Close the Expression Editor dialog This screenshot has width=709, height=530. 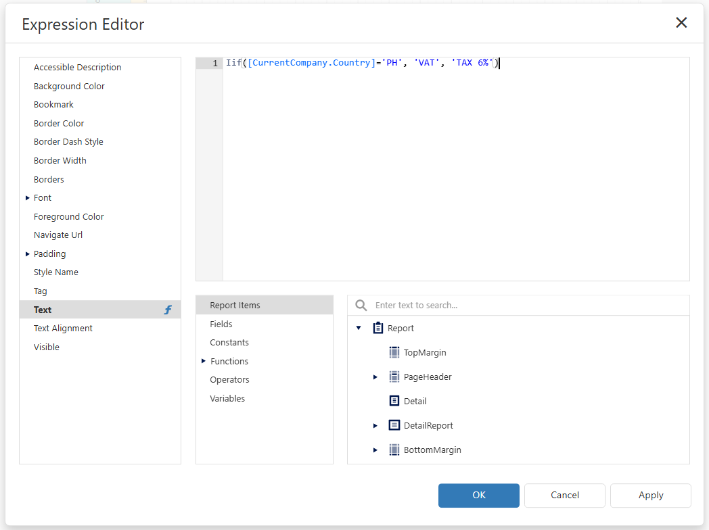point(681,23)
